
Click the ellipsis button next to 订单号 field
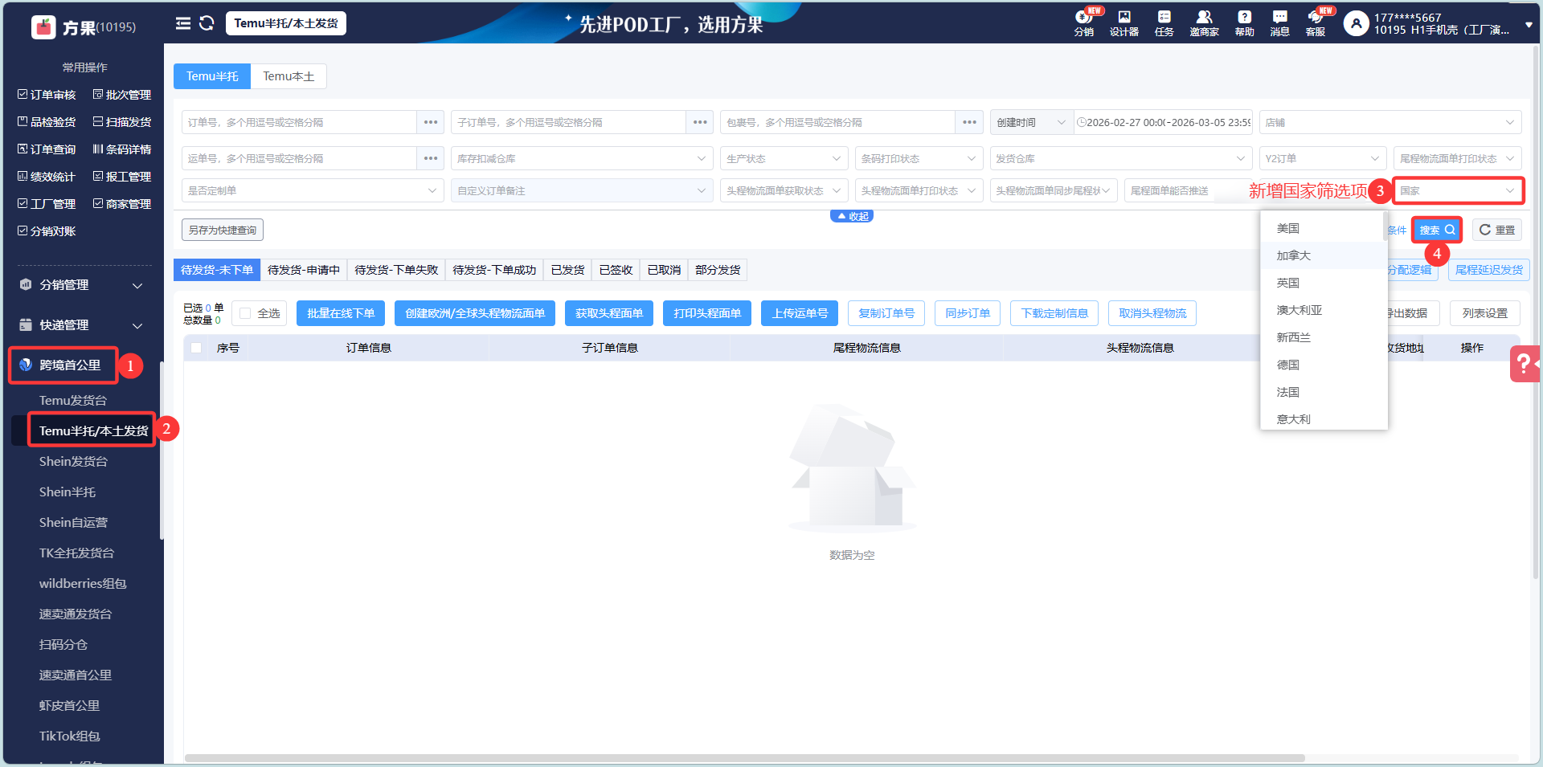pos(431,122)
